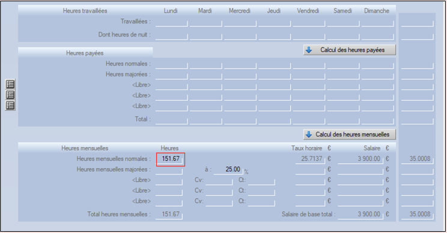The image size is (447, 233).
Task: Click the bottom list icon on the left edge
Action: (x=10, y=106)
